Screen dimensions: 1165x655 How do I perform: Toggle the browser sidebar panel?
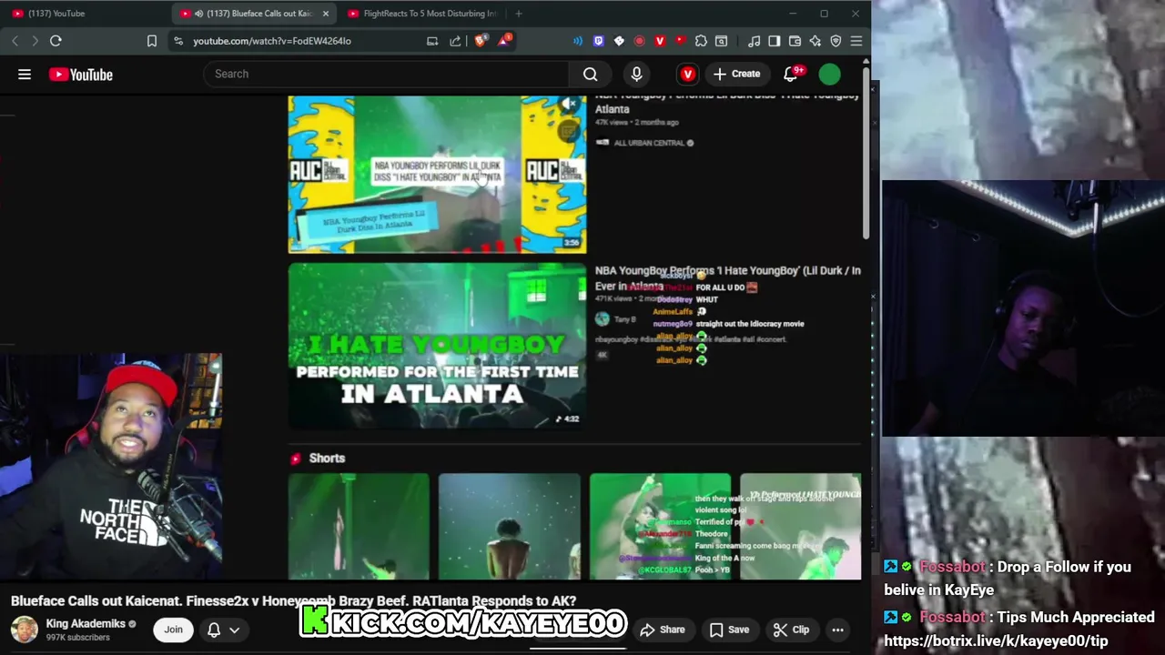point(775,41)
